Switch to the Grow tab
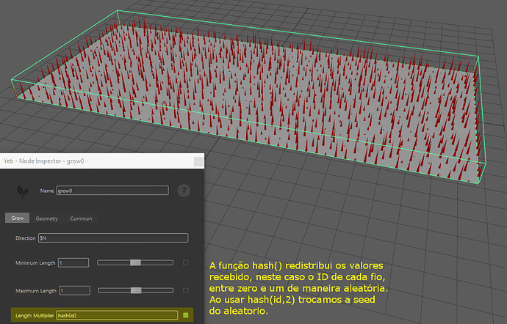 (17, 218)
